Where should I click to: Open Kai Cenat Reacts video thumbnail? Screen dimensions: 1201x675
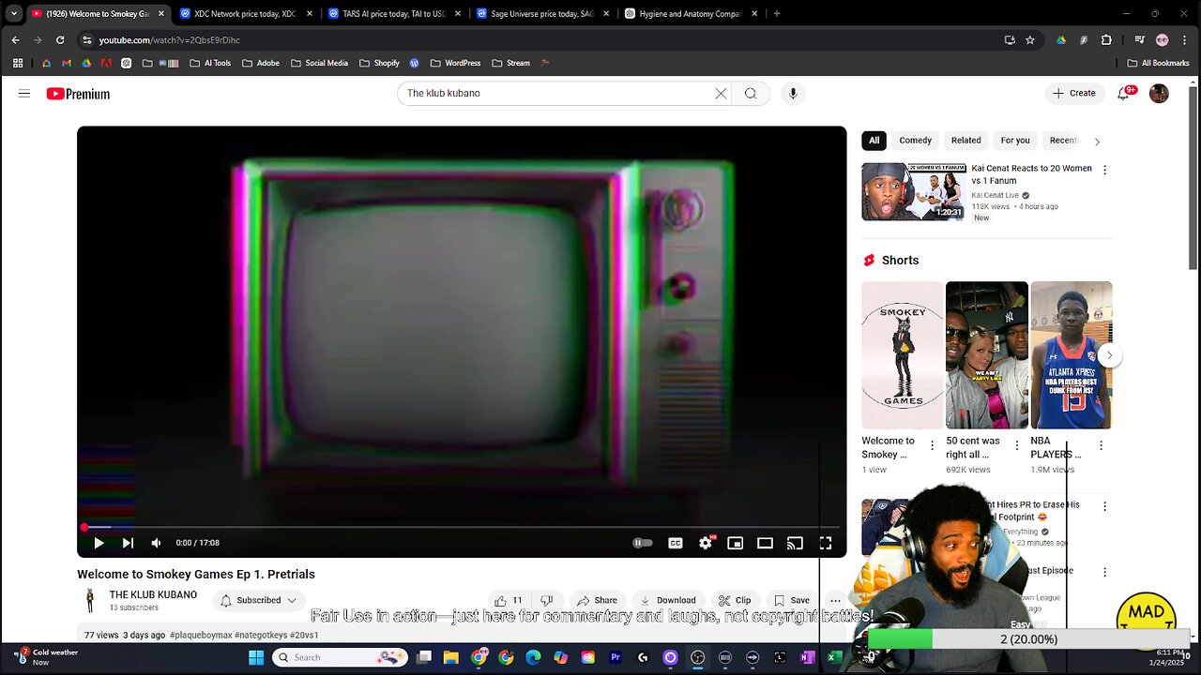coord(914,192)
